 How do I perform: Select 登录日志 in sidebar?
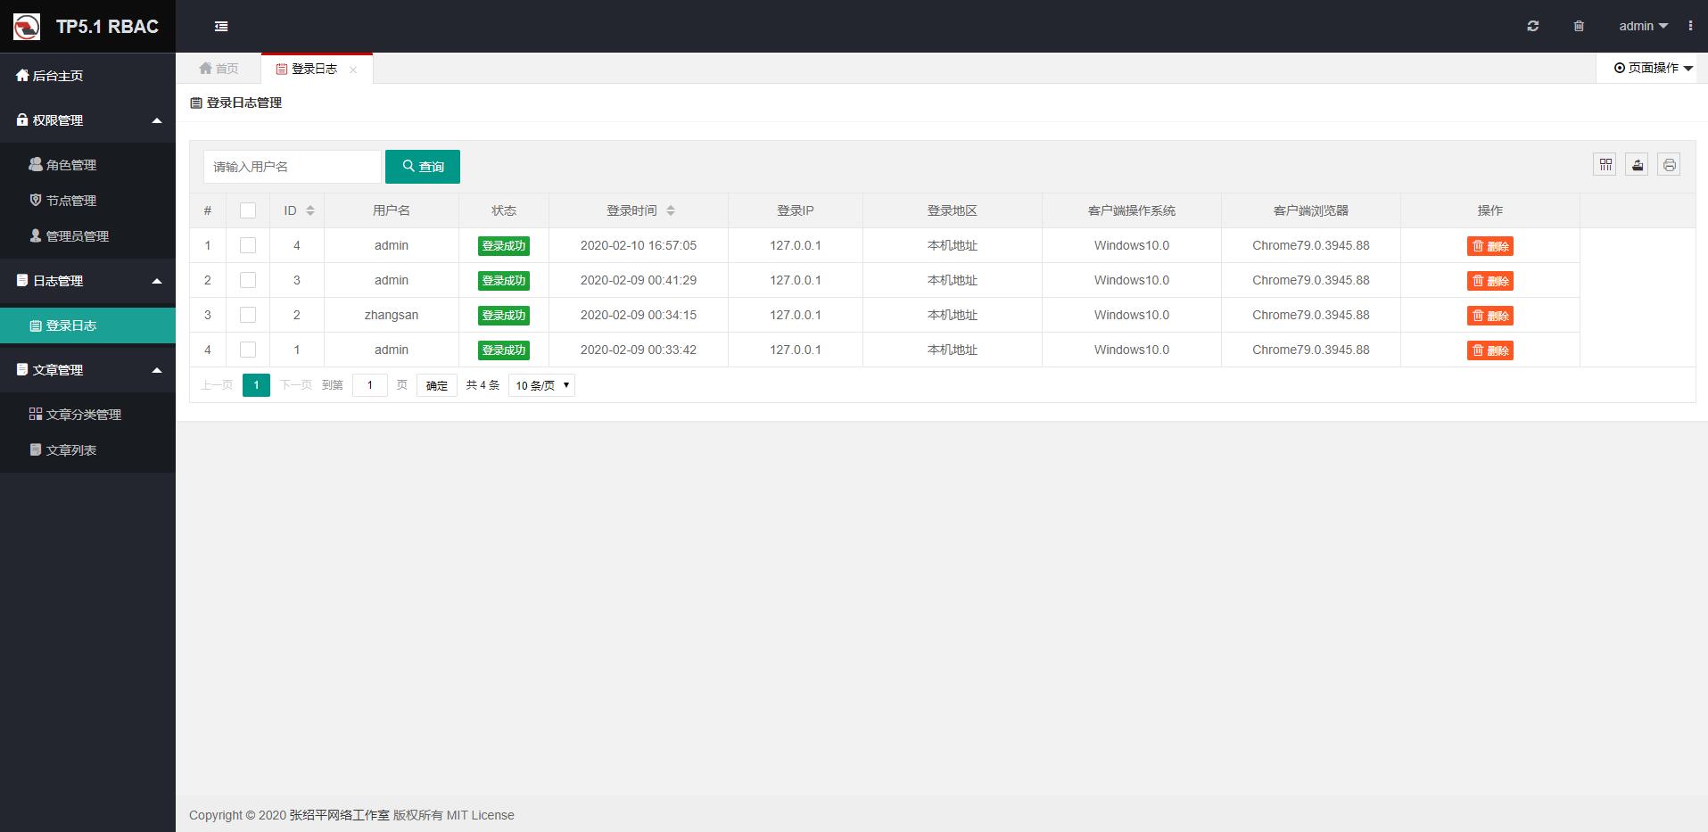tap(87, 325)
